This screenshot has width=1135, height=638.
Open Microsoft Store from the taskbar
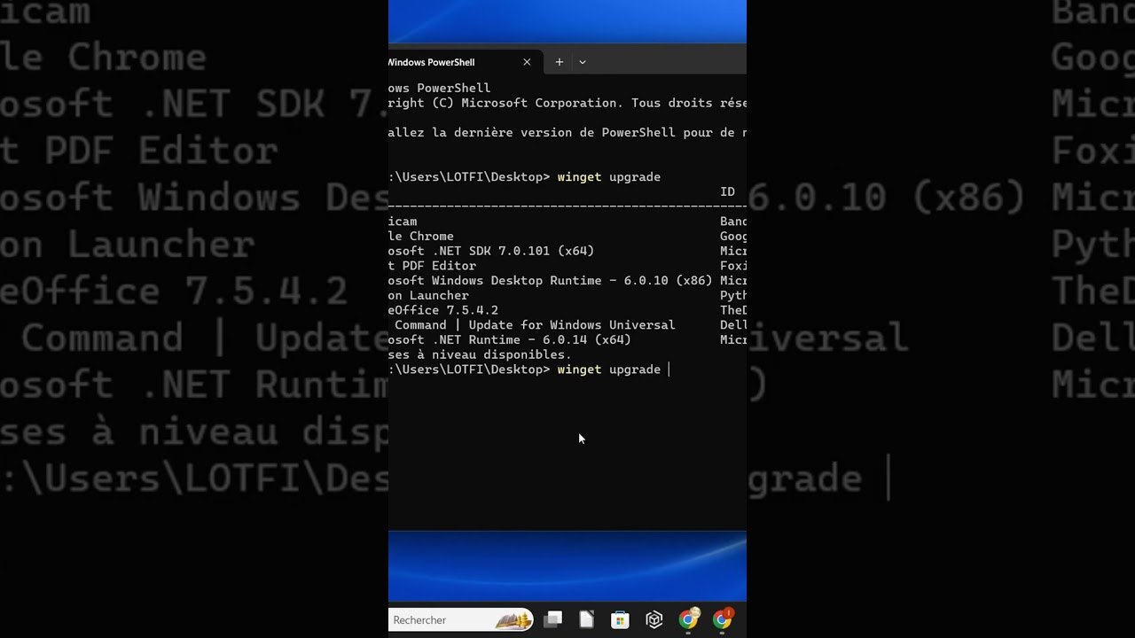pyautogui.click(x=620, y=620)
